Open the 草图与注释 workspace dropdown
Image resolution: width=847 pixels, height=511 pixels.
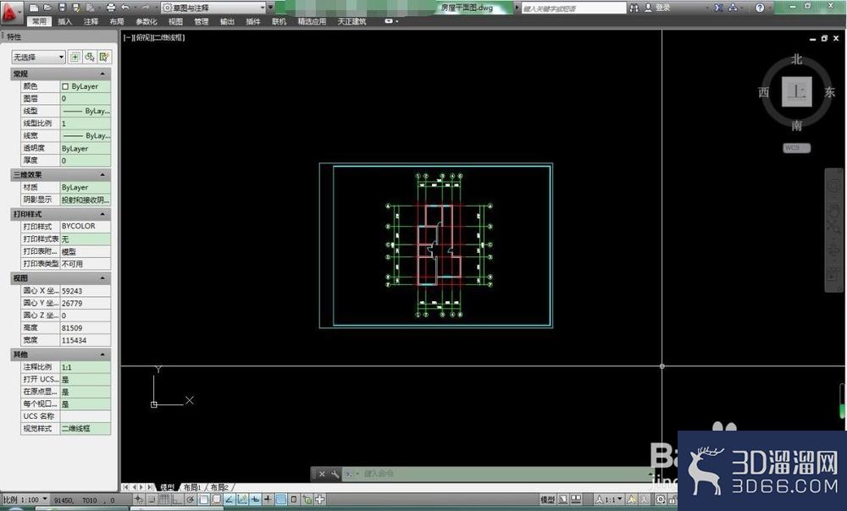click(x=213, y=8)
